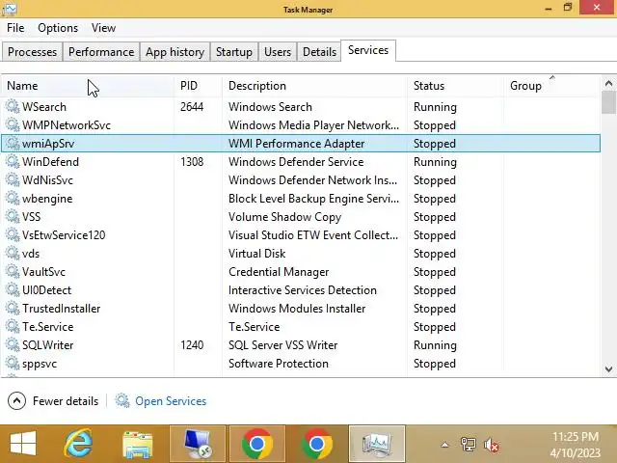The width and height of the screenshot is (617, 463).
Task: Click the gear icon beside UI0Detect
Action: [13, 289]
